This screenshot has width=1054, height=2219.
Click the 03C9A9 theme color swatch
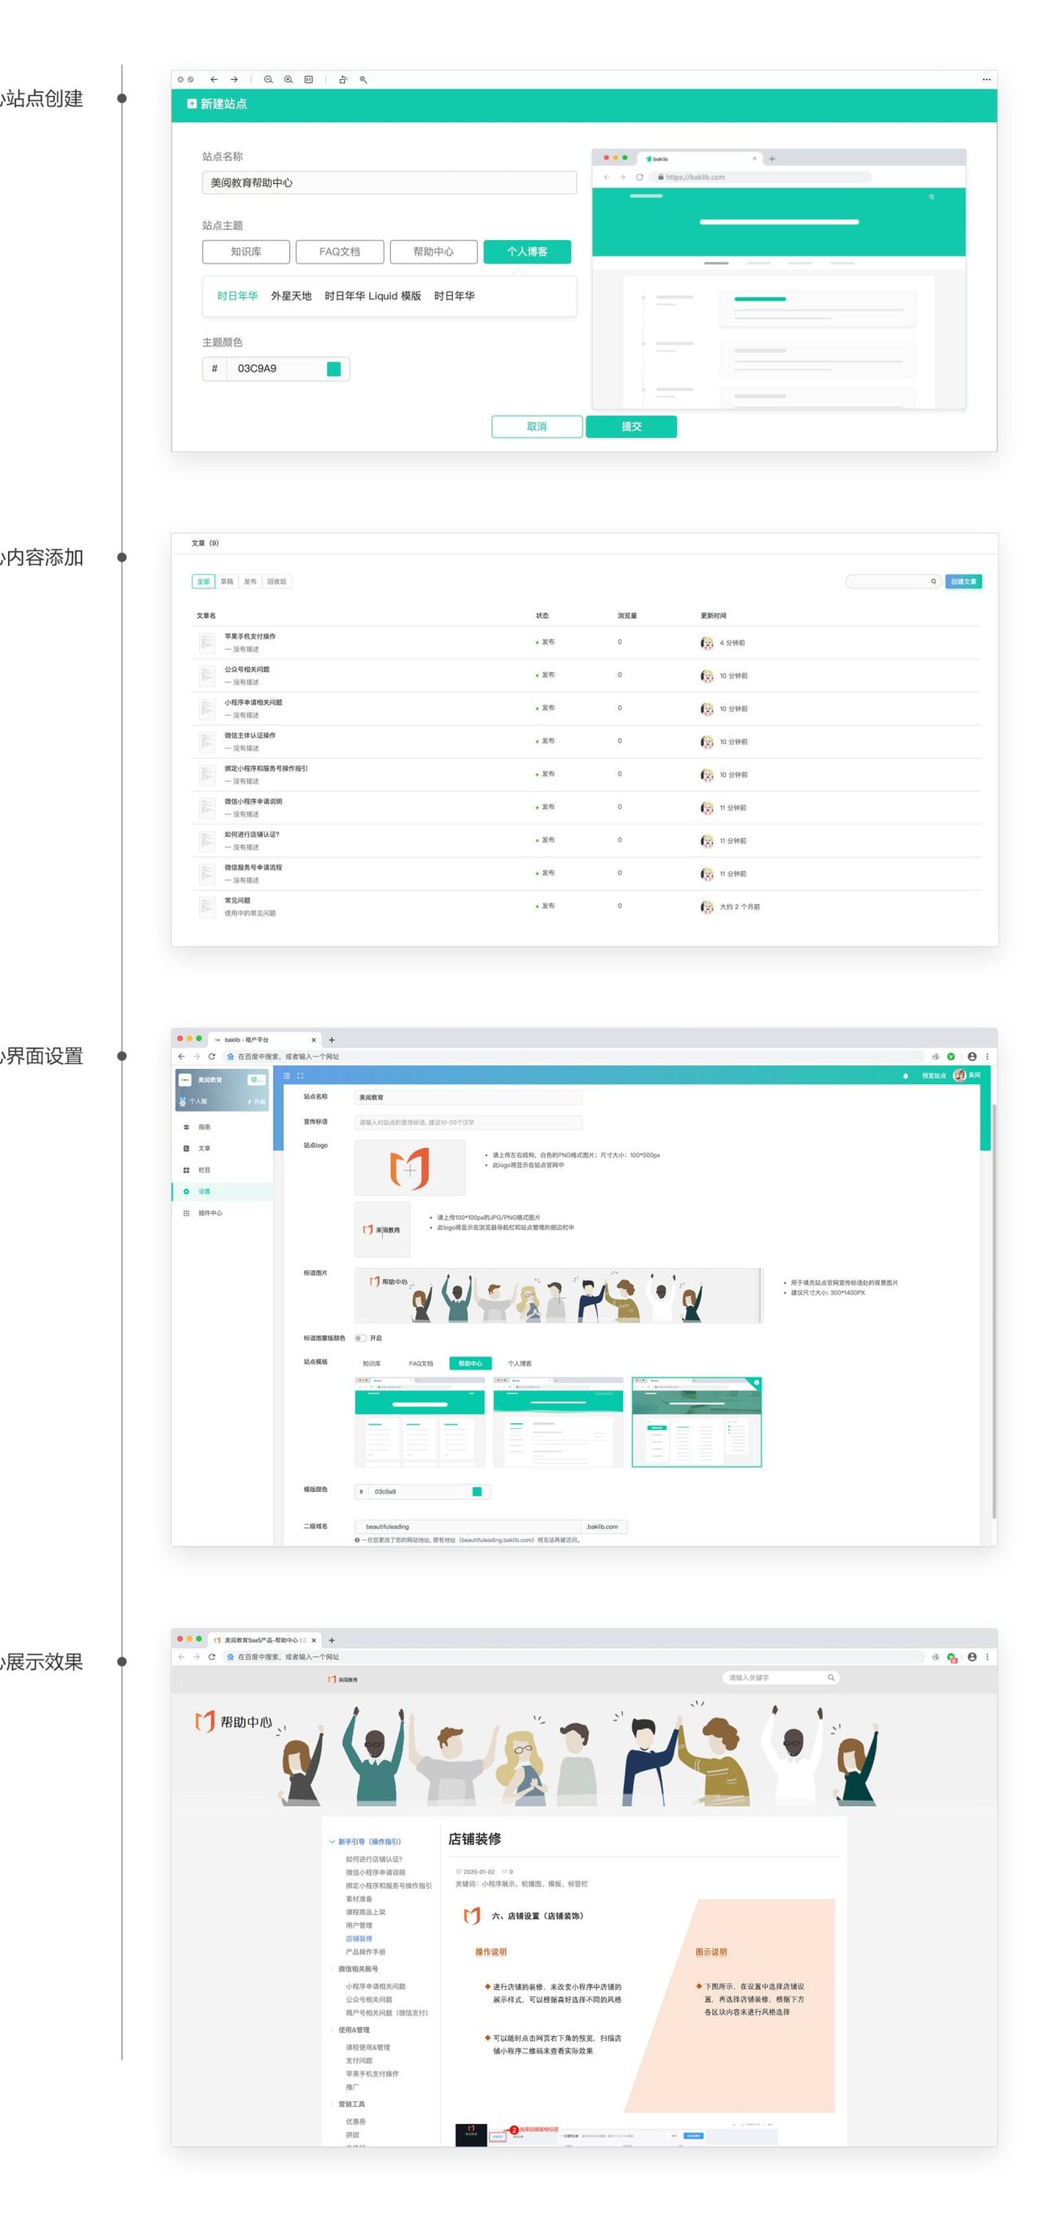(x=334, y=369)
